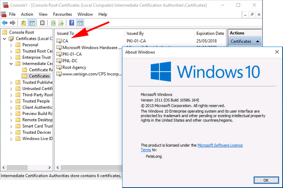
Task: Click the Back arrow toolbar icon
Action: [x=5, y=23]
